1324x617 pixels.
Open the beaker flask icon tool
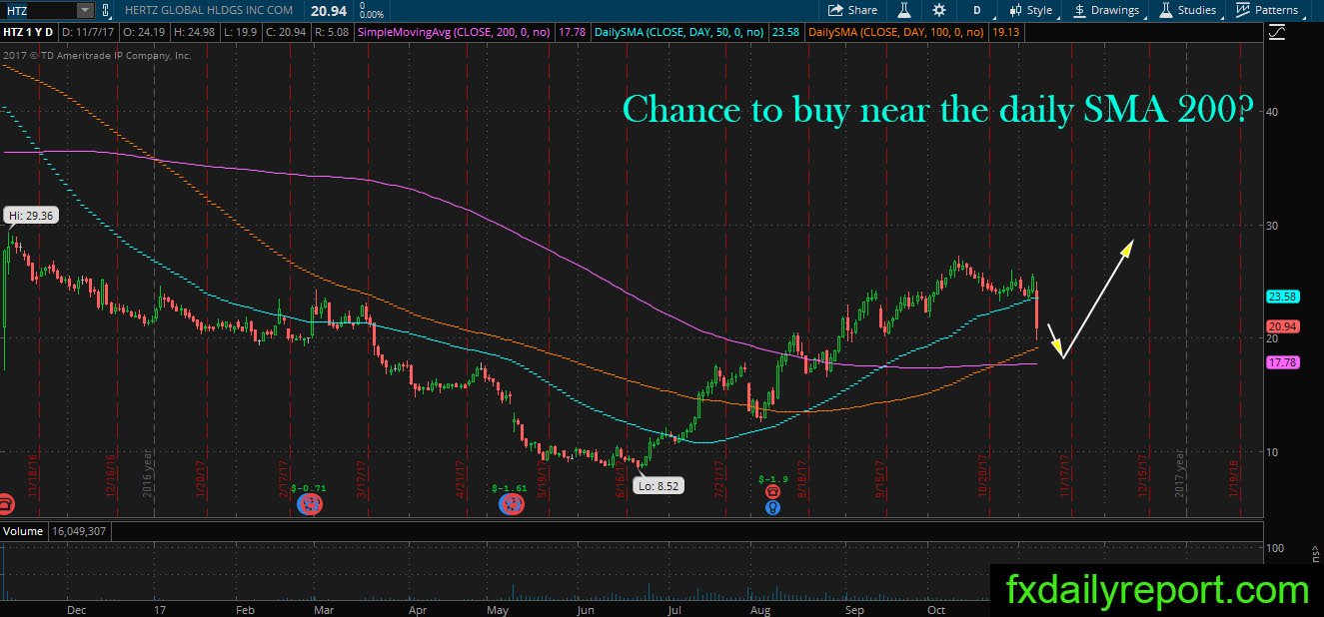tap(903, 10)
